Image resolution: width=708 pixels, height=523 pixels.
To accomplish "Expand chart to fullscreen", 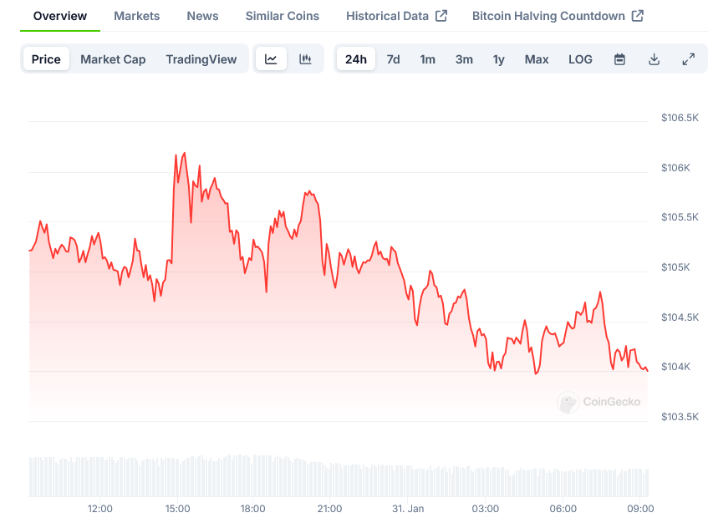I will click(x=688, y=59).
